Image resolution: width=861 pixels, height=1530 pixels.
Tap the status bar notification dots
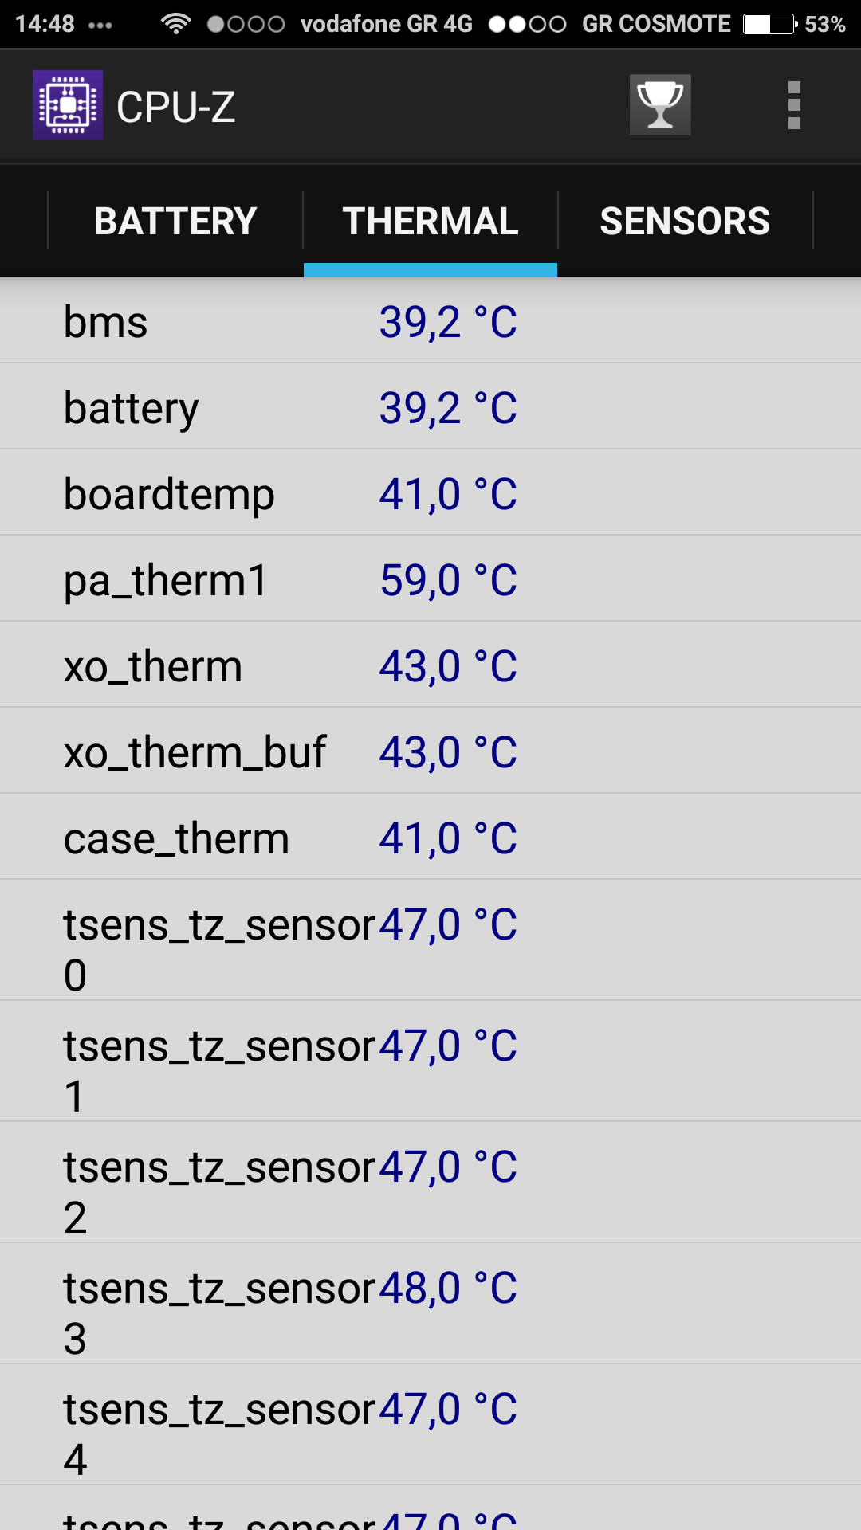tap(100, 25)
